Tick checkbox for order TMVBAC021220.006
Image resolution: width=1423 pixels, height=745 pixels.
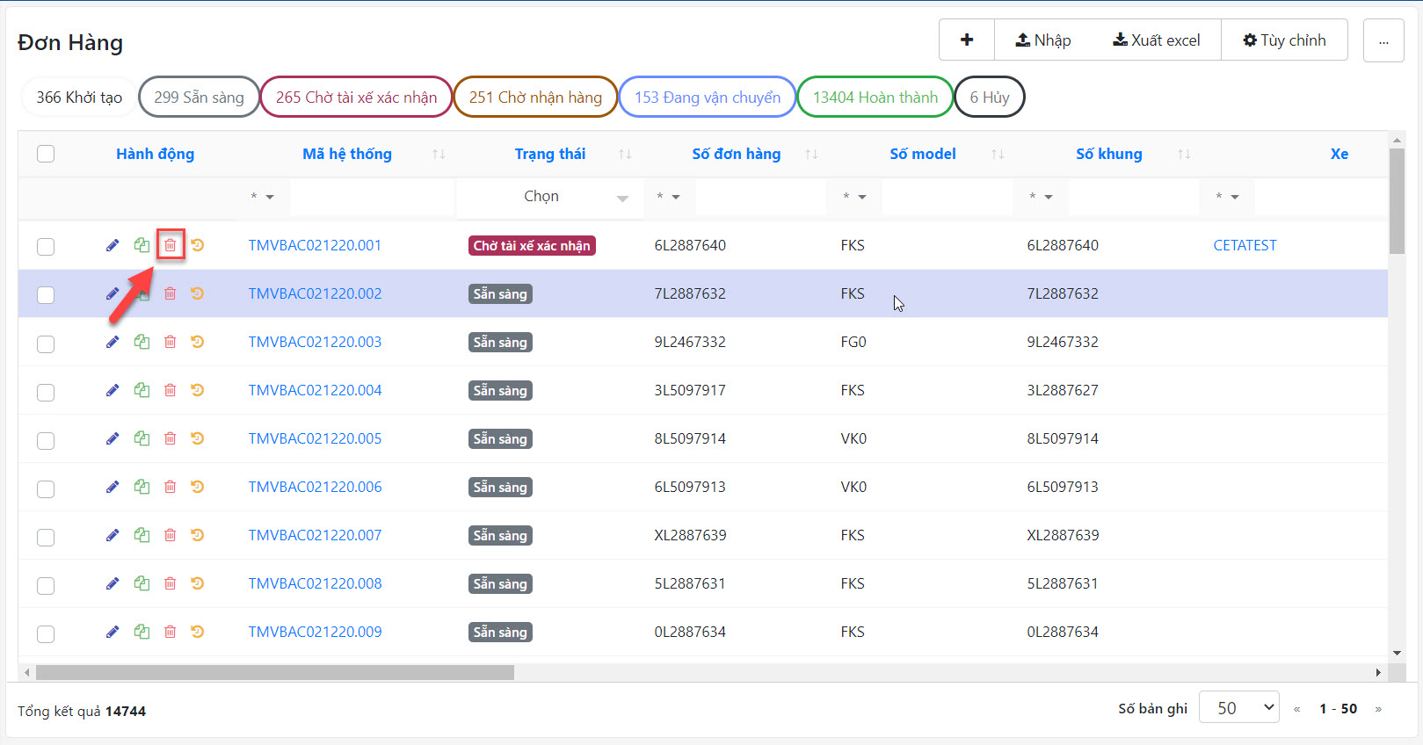46,488
